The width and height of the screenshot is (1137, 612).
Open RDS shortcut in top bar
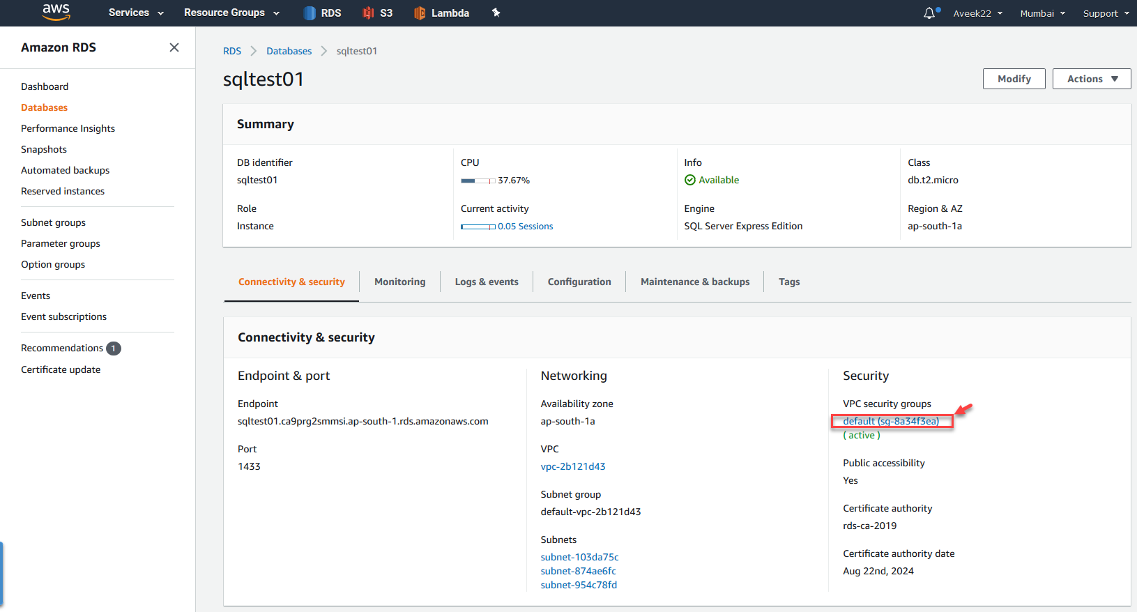323,13
